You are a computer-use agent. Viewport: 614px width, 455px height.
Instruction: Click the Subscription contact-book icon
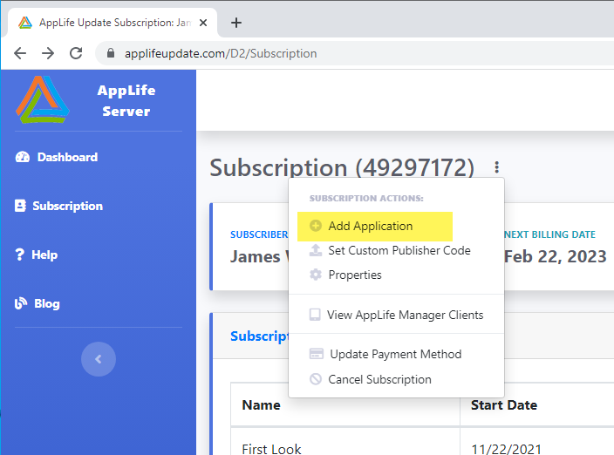coord(20,206)
